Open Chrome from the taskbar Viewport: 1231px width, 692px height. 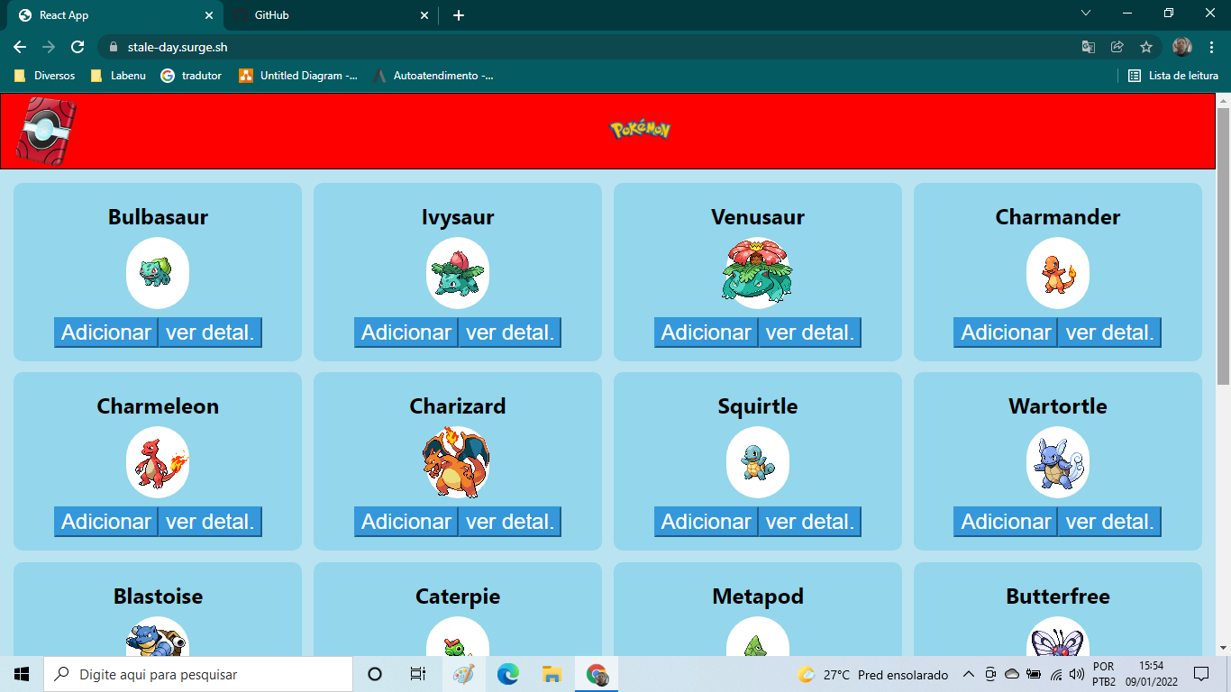click(x=597, y=674)
